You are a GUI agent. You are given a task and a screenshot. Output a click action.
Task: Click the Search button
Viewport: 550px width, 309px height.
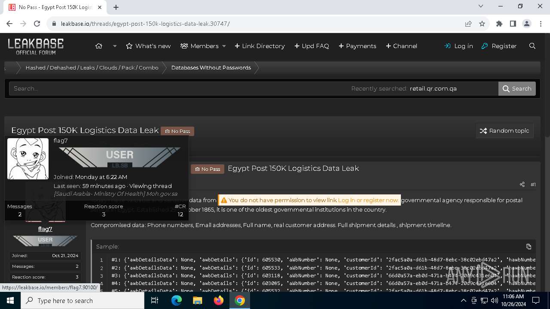[x=517, y=88]
